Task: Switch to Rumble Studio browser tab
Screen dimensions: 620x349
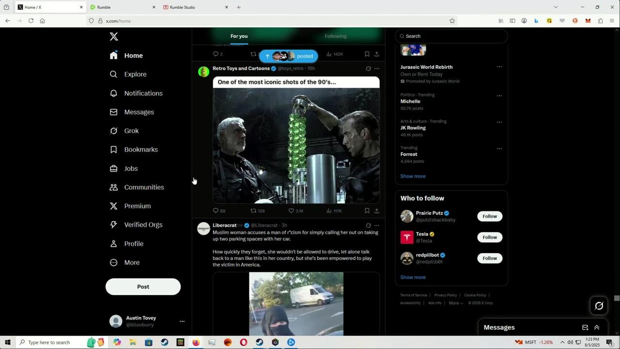Action: [x=196, y=7]
